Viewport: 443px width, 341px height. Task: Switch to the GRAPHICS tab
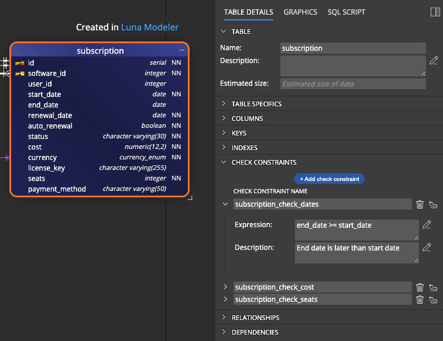300,12
